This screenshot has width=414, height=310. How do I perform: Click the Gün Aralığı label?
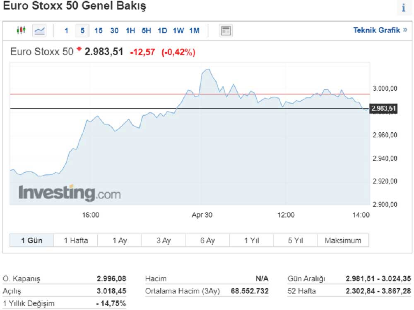[306, 279]
